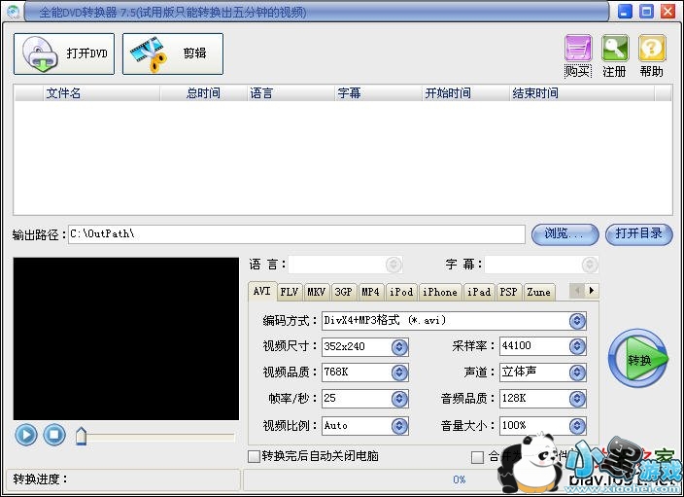The image size is (684, 497).
Task: Switch to the PSP tab
Action: [x=509, y=292]
